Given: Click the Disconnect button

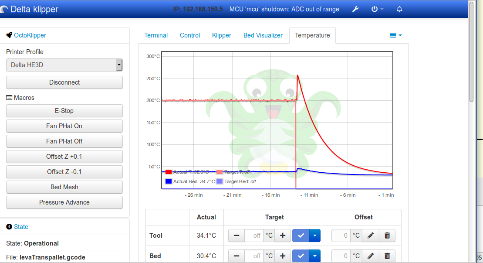Looking at the screenshot, I should [64, 82].
